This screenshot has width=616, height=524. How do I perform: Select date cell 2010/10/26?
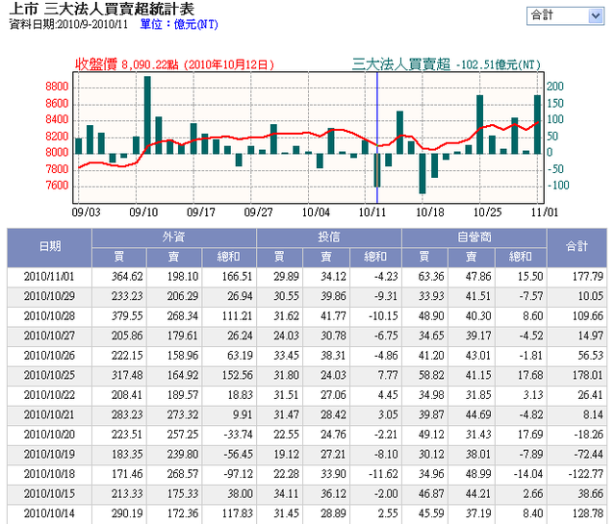tap(49, 356)
